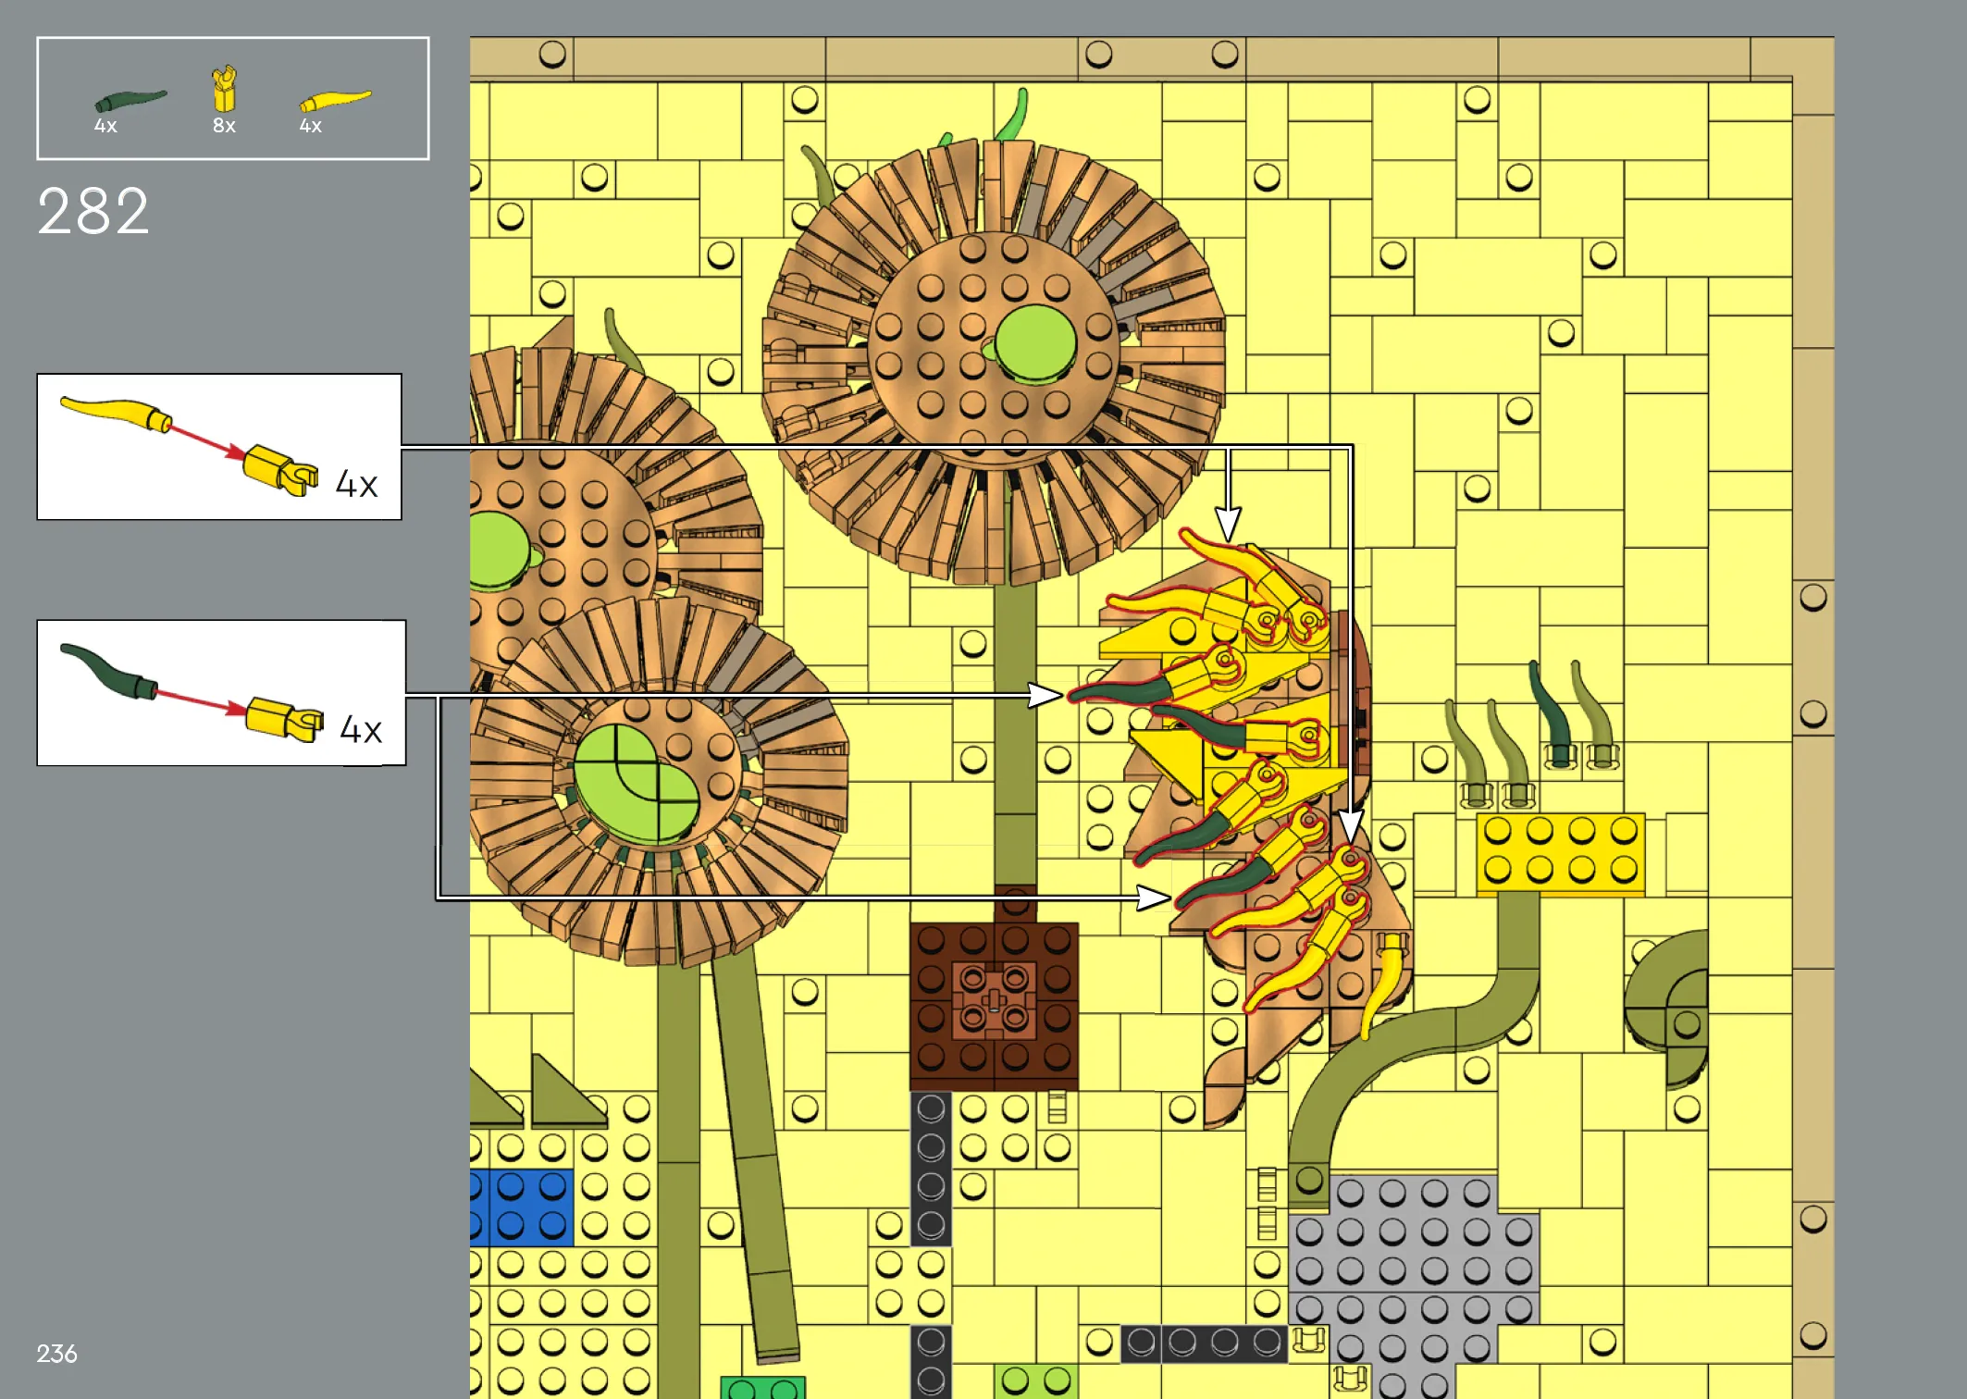
Task: Click the vertical black 1x4 plate
Action: pyautogui.click(x=931, y=1167)
